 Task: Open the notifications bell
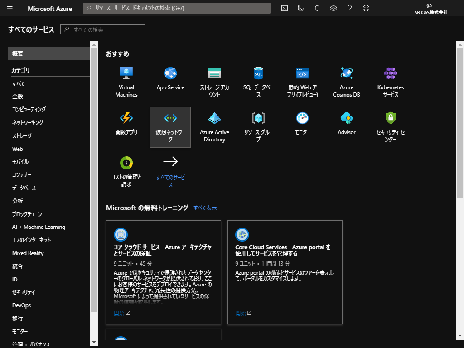(x=317, y=8)
